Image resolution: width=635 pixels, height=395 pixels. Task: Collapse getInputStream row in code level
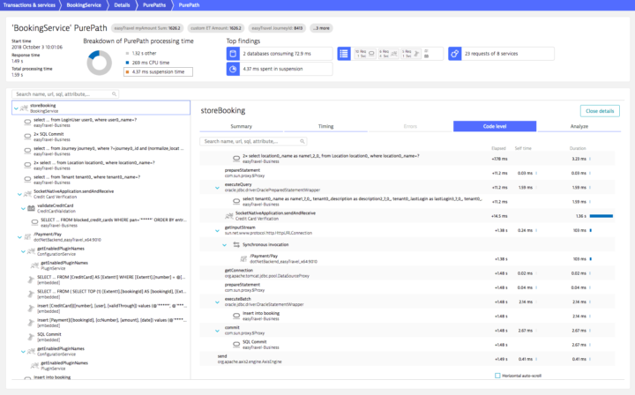pyautogui.click(x=218, y=231)
